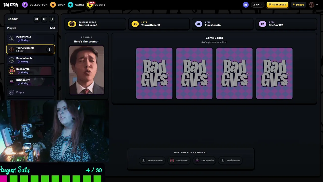Click the Current Judge TaurusQueenB panel

coord(95,24)
